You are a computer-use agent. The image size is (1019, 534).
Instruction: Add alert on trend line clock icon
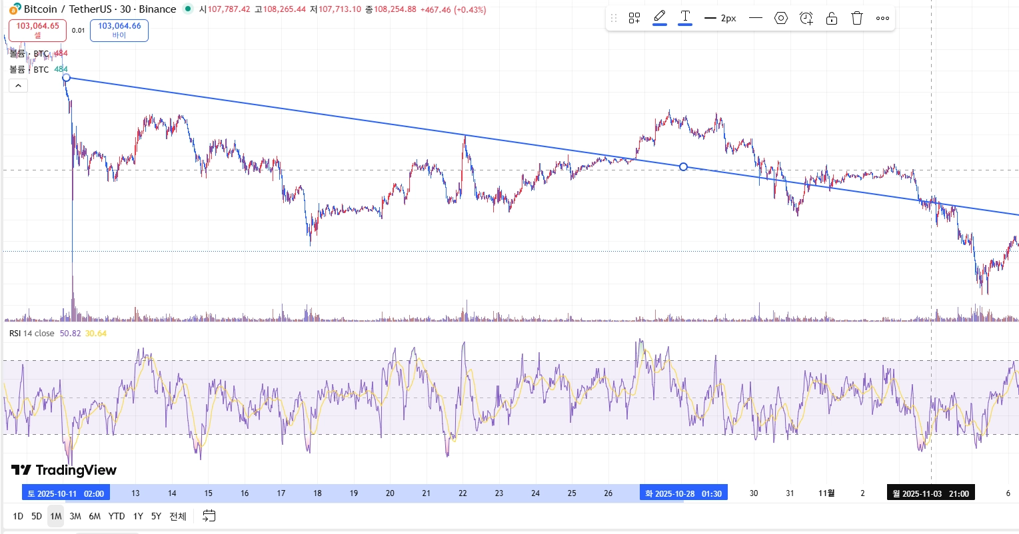click(806, 18)
